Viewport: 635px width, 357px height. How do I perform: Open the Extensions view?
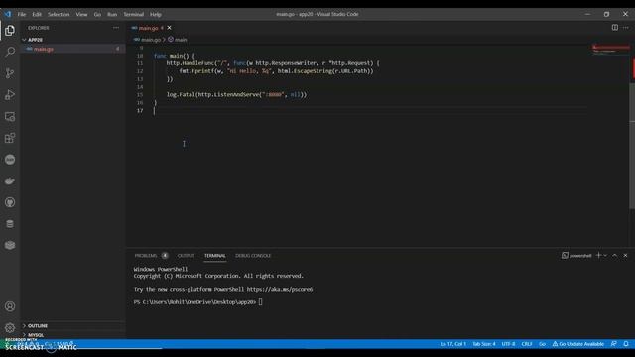click(10, 138)
